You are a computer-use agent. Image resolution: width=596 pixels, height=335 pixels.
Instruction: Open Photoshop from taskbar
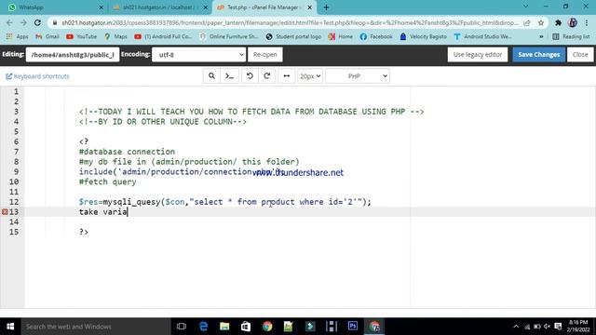pos(353,327)
